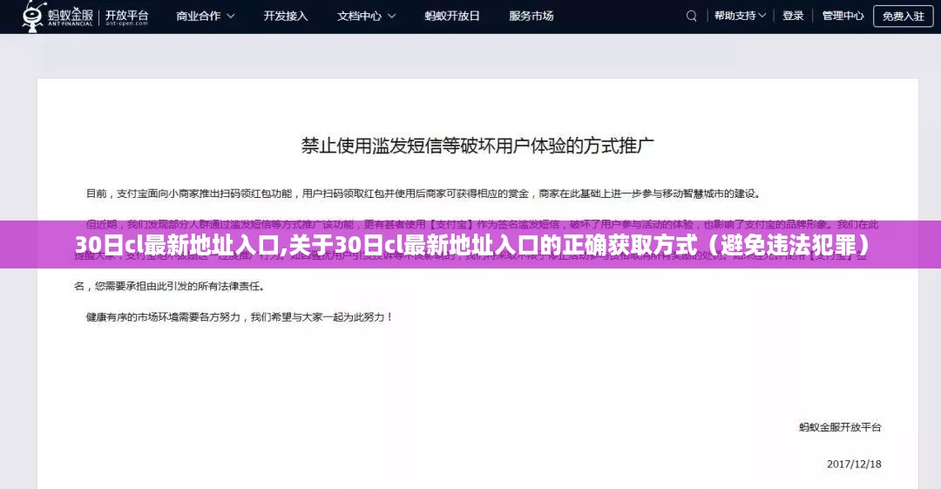Click the 帮助支持 text link
This screenshot has width=941, height=489.
[x=735, y=16]
